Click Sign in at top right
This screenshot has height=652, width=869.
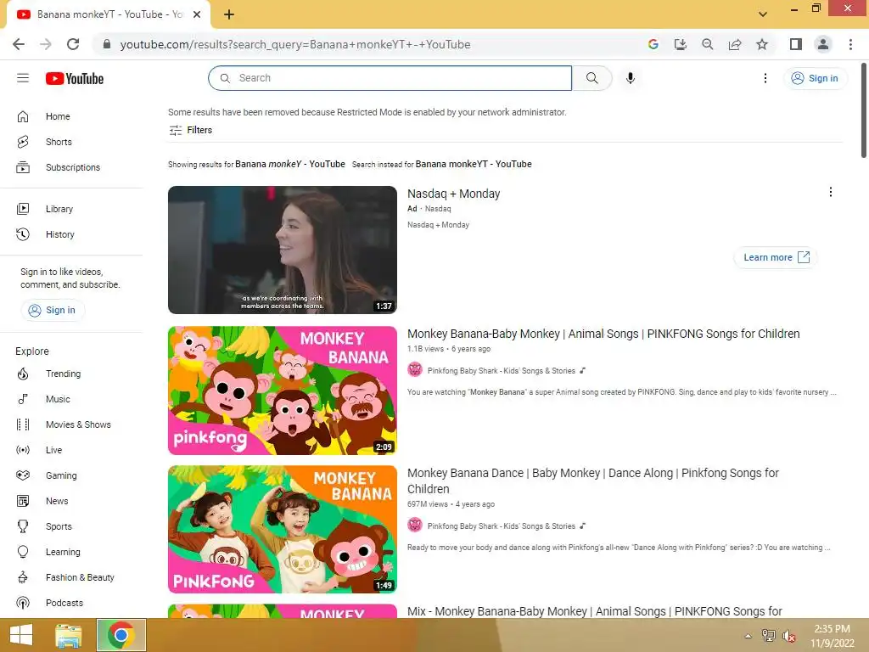[x=815, y=78]
